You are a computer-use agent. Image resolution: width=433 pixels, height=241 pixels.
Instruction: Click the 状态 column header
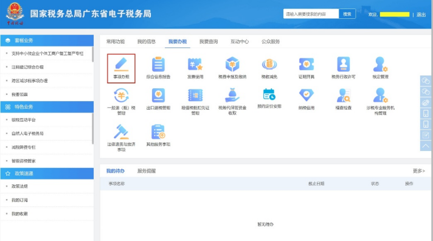pos(375,184)
